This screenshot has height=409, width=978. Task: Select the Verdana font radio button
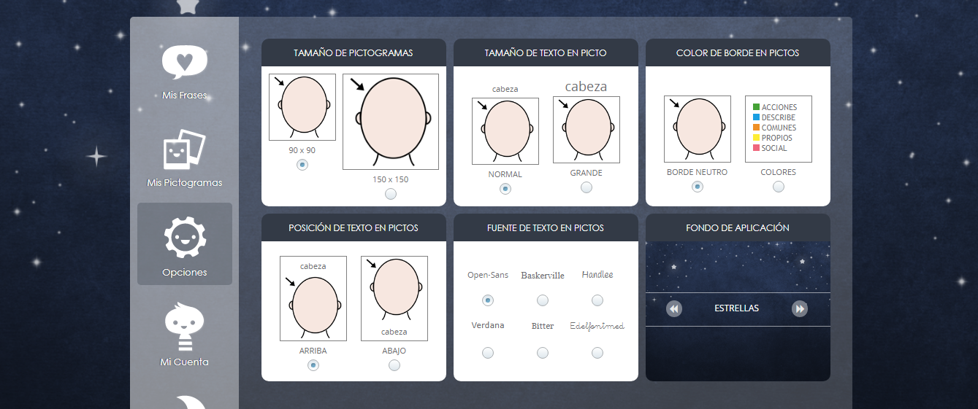[488, 353]
